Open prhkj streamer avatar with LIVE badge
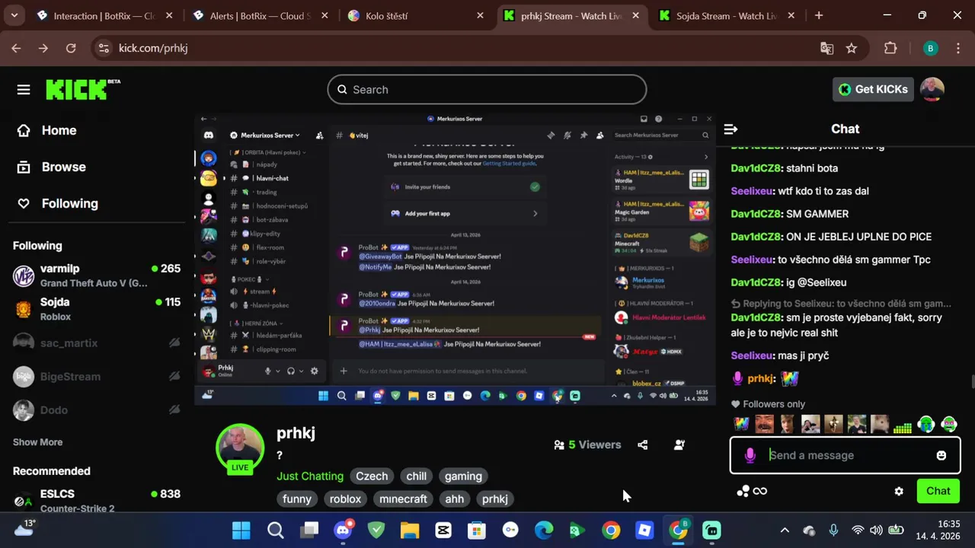Screen dimensions: 975x548 [x=240, y=449]
